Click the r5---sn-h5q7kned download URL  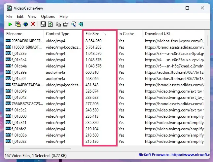pos(174,66)
